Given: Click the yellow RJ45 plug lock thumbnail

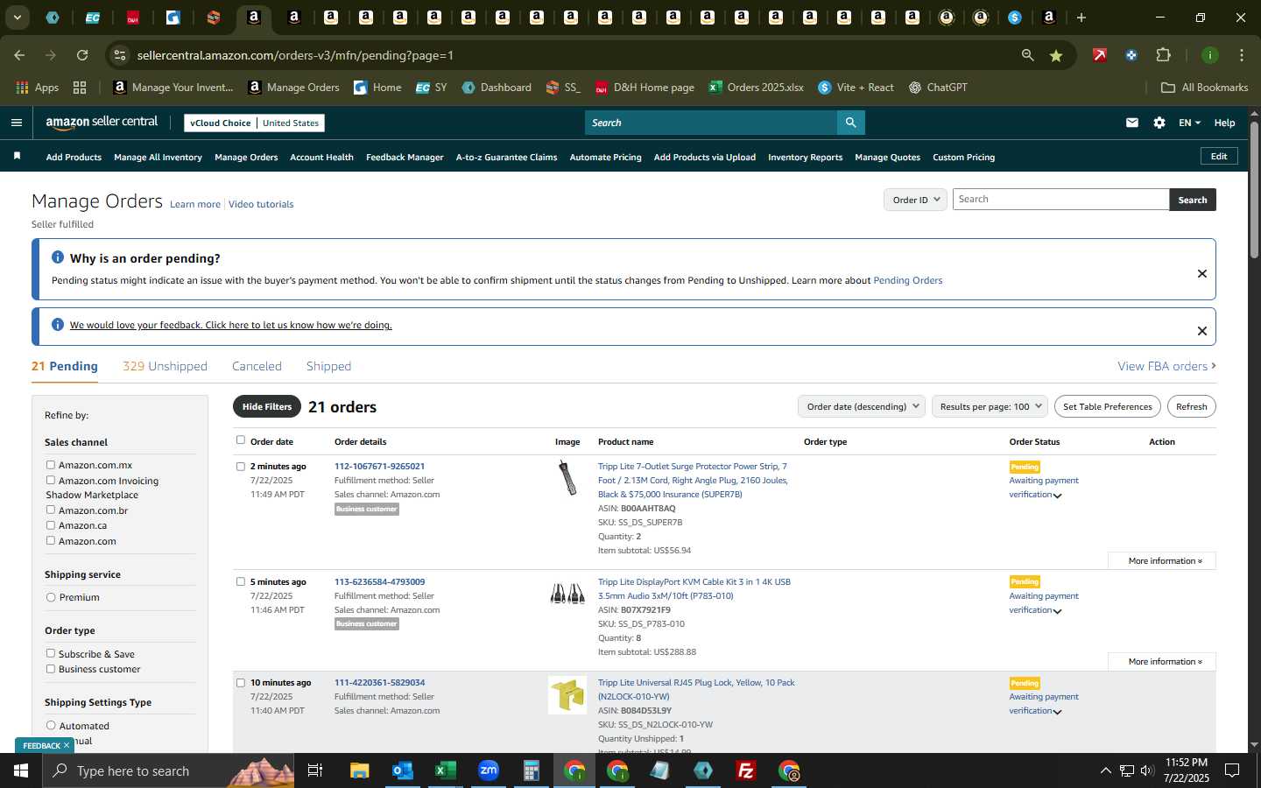Looking at the screenshot, I should point(567,695).
